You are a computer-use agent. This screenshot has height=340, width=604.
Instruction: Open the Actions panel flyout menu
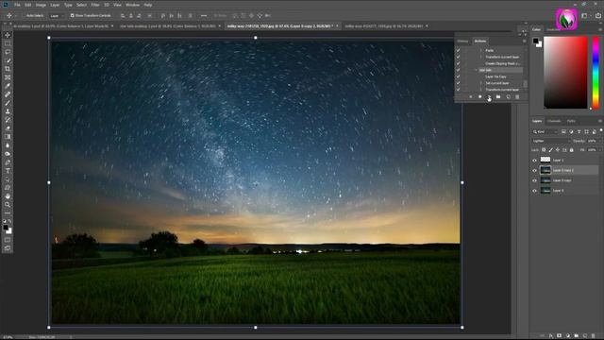tap(525, 41)
